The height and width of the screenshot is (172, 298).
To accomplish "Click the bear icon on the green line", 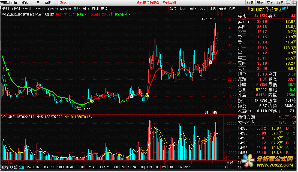I will pos(8,70).
